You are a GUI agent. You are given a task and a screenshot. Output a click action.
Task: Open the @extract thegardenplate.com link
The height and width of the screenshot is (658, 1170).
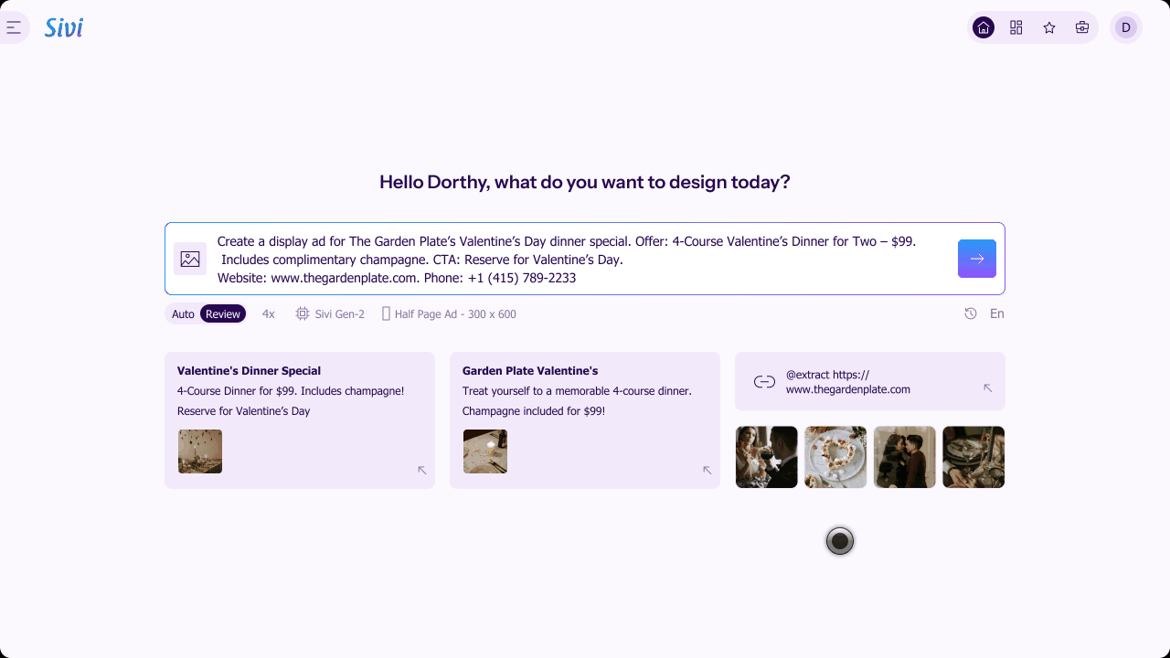point(848,382)
